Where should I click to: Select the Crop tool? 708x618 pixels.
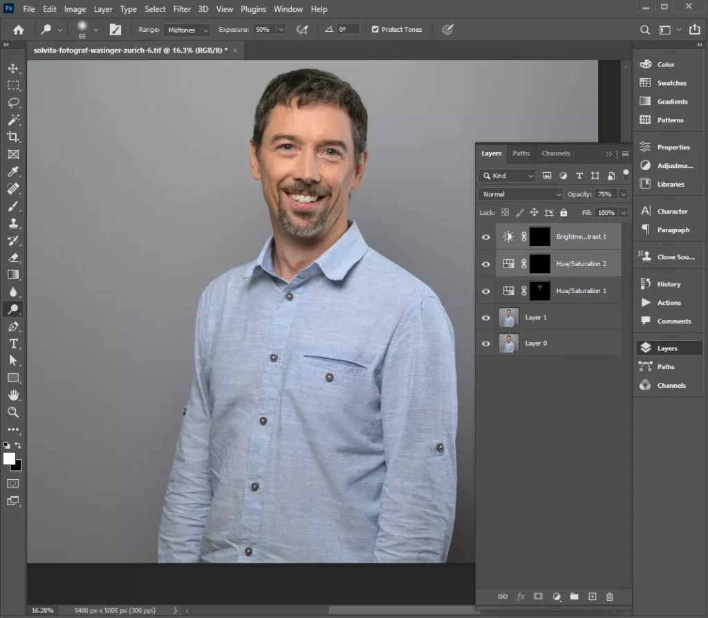pyautogui.click(x=13, y=137)
